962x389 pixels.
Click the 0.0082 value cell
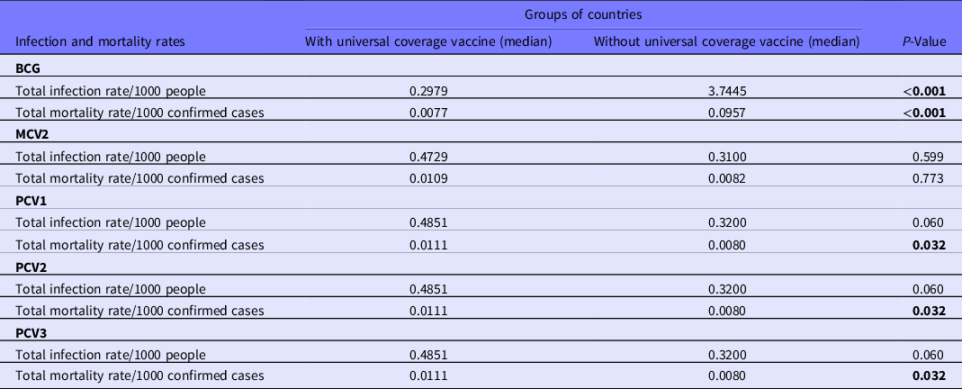(x=727, y=177)
